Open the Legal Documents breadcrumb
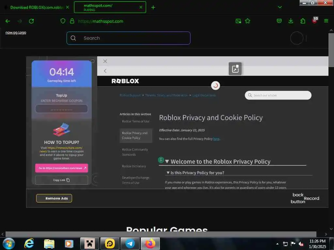 (x=204, y=95)
